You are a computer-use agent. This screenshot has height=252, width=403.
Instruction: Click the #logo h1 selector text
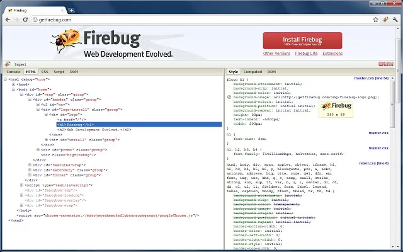click(x=236, y=80)
